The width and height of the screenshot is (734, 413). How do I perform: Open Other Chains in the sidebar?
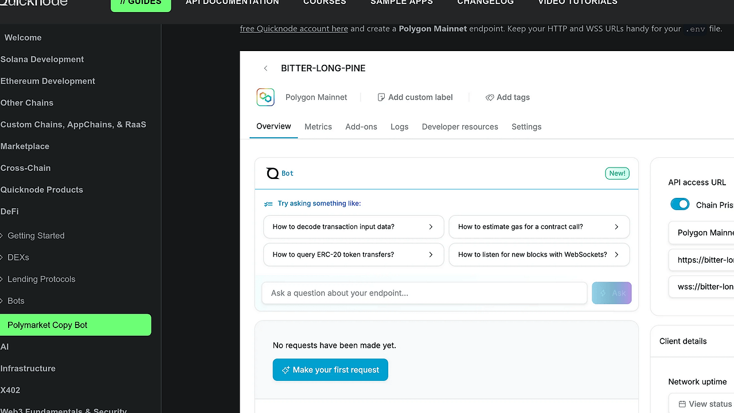[x=27, y=103]
